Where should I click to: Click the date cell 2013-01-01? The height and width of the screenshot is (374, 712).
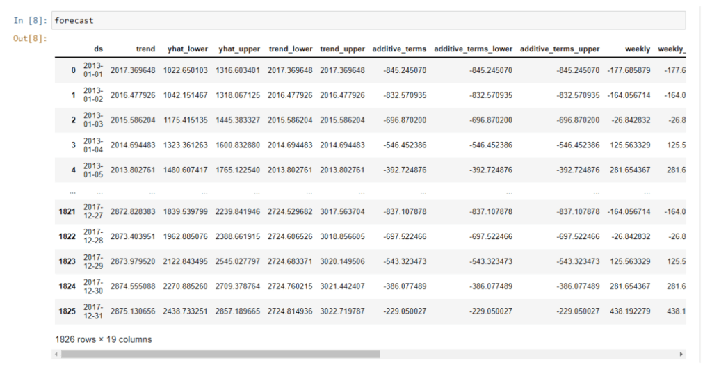[x=93, y=70]
